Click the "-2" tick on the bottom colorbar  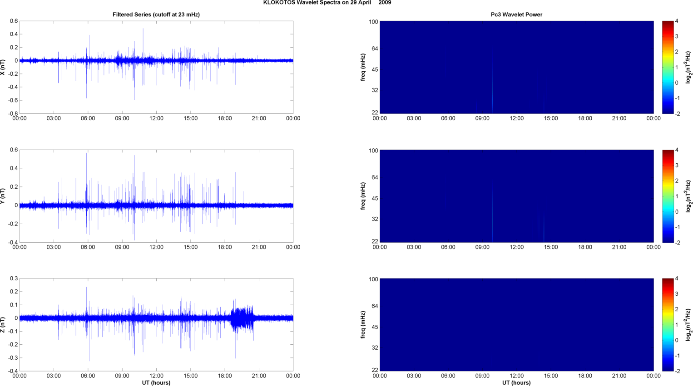pos(677,371)
